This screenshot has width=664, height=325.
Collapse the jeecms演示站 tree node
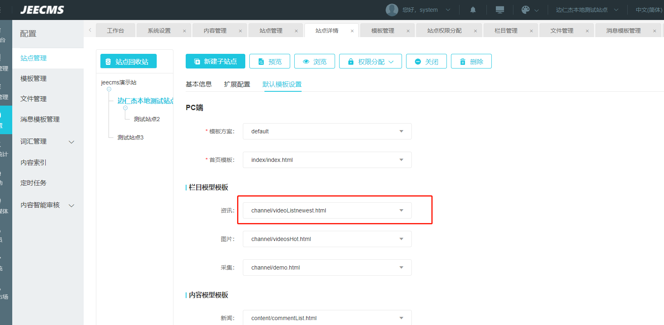[x=109, y=89]
